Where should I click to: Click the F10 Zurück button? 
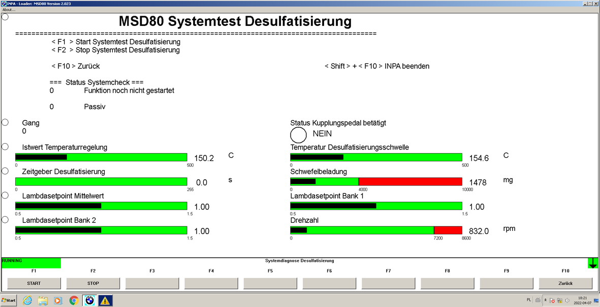coord(565,283)
